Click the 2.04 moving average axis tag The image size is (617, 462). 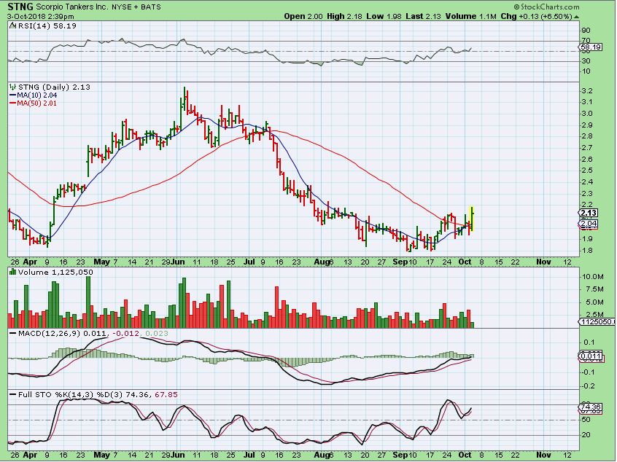click(x=589, y=223)
